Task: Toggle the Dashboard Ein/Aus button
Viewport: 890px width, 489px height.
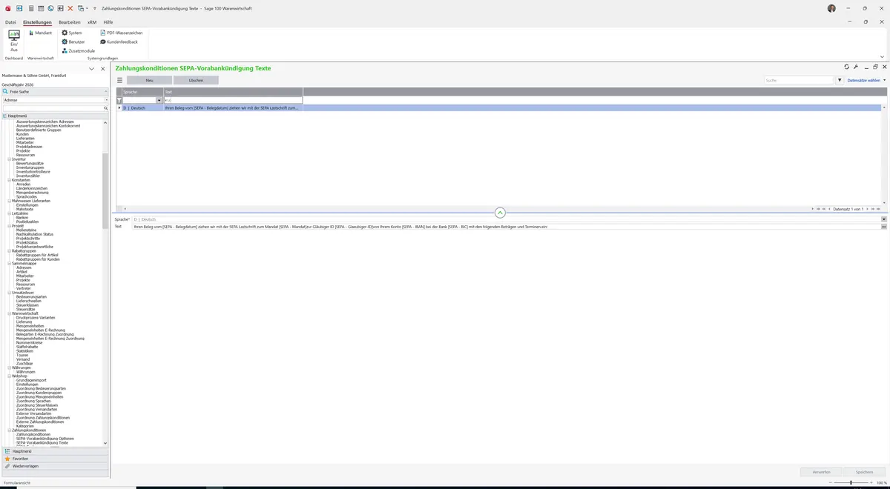Action: click(x=14, y=41)
